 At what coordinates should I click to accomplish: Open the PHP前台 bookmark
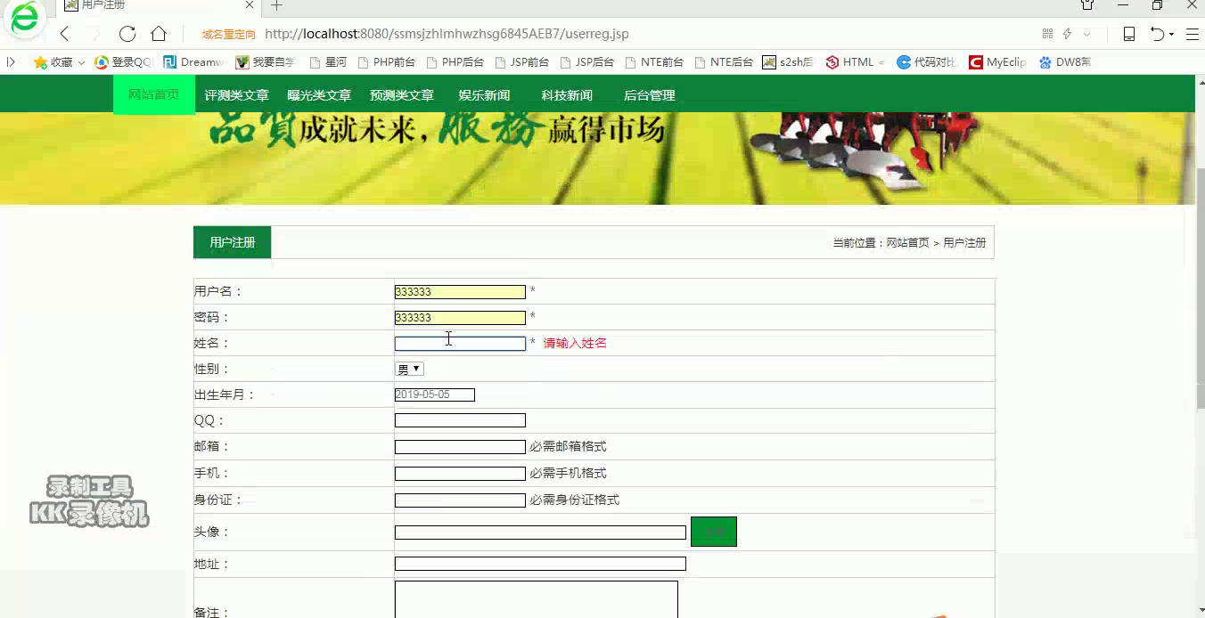pos(386,62)
